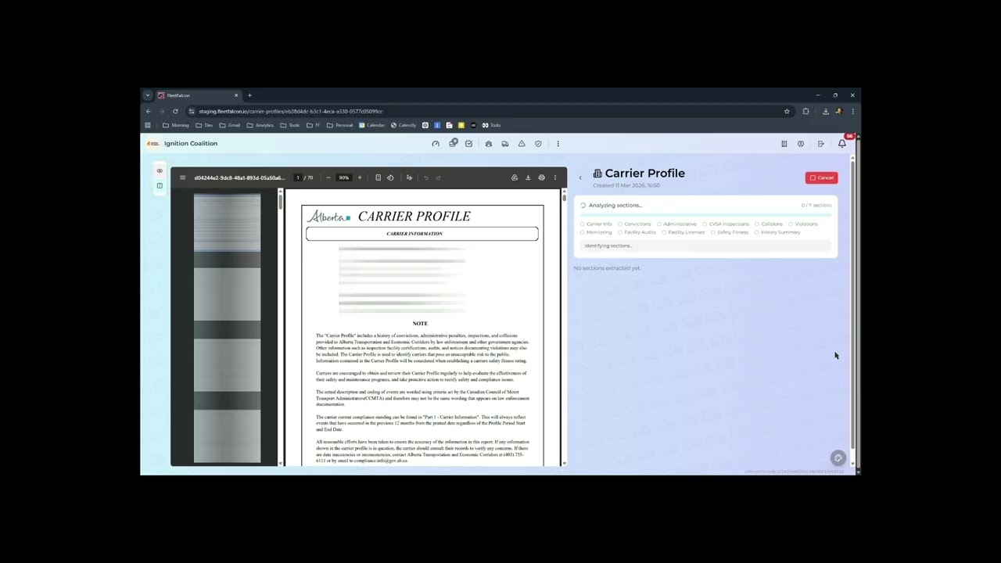
Task: Open the Calendar bookmark
Action: point(372,125)
